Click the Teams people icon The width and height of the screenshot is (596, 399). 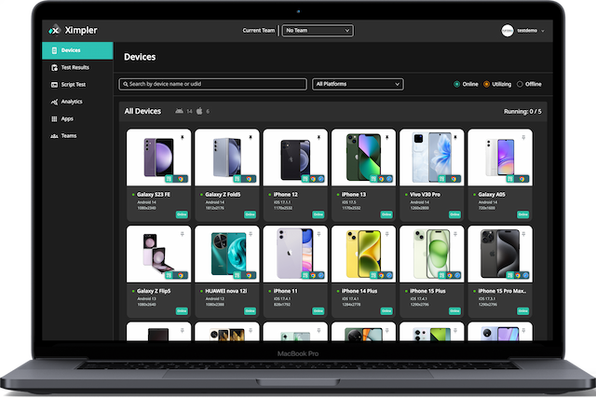click(x=54, y=136)
